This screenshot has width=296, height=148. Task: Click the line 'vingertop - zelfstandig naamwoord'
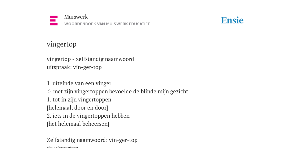[x=90, y=59]
